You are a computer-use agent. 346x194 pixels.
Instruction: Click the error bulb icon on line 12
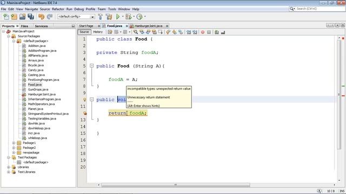point(85,113)
